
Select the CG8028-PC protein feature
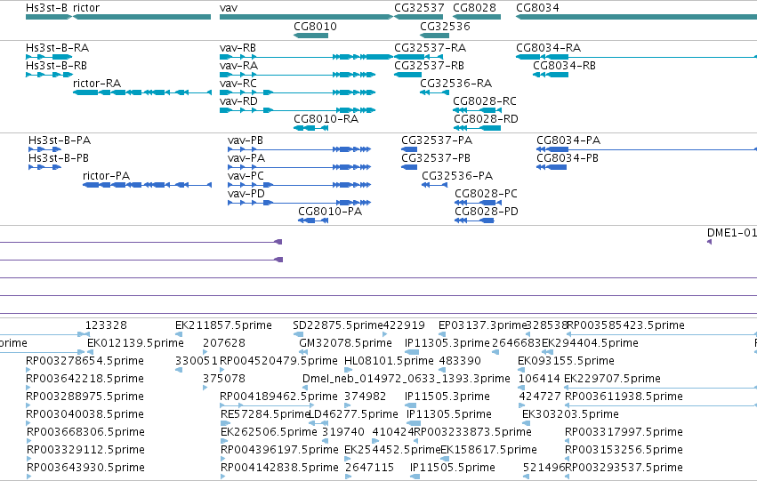476,203
